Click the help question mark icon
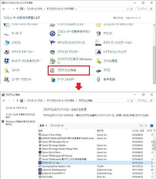This screenshot has width=156, height=179. (x=152, y=126)
